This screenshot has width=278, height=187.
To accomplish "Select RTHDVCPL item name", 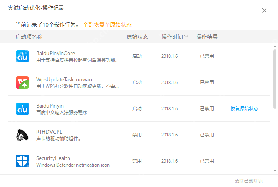I will pos(49,132).
